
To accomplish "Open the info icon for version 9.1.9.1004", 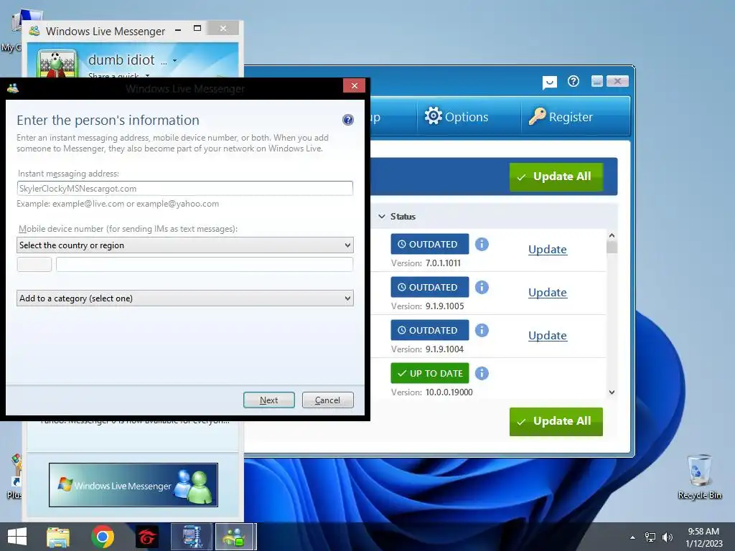I will pos(482,330).
